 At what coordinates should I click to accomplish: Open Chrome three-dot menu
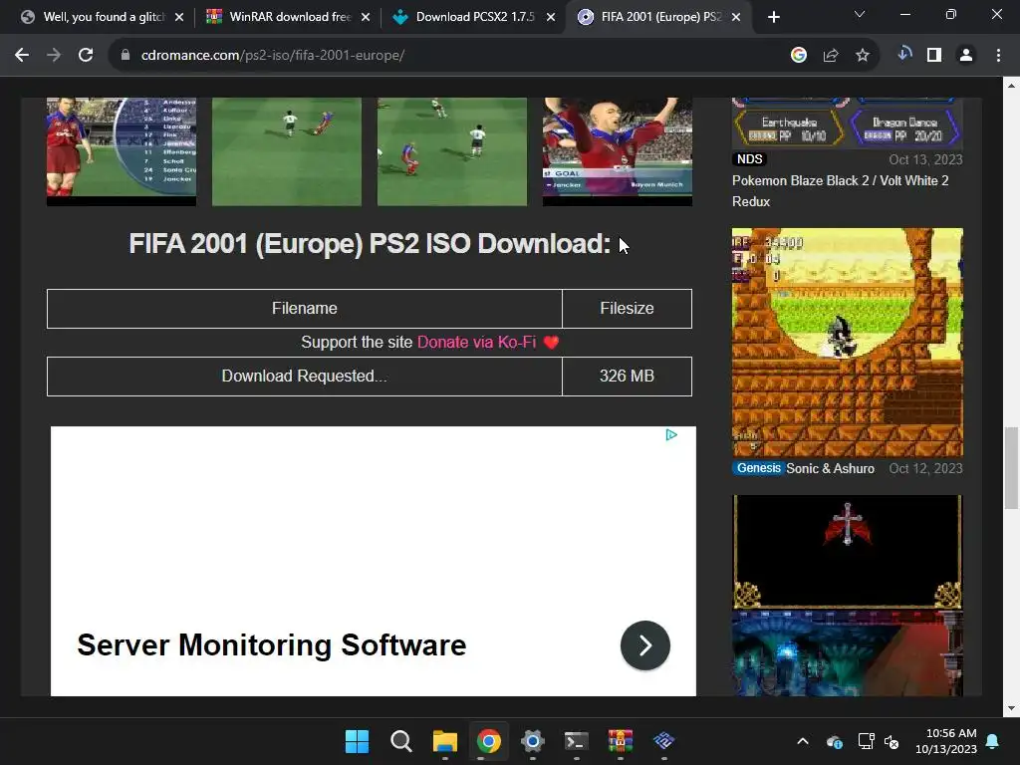coord(998,56)
